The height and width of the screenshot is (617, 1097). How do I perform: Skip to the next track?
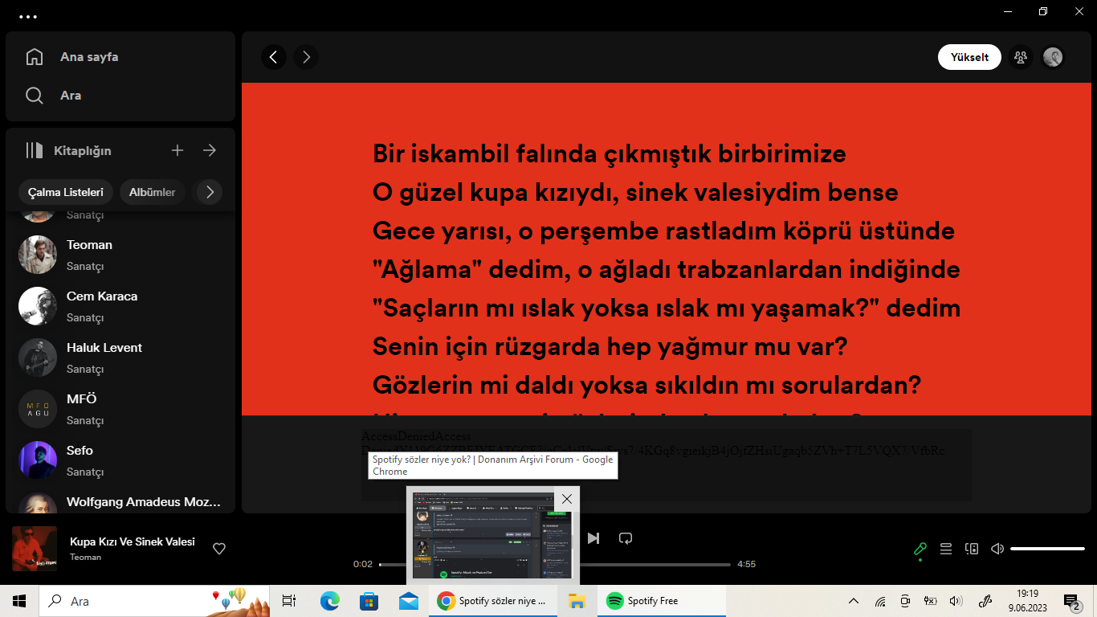click(x=593, y=538)
